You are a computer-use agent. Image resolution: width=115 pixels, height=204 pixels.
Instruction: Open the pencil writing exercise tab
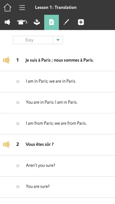[x=66, y=22]
